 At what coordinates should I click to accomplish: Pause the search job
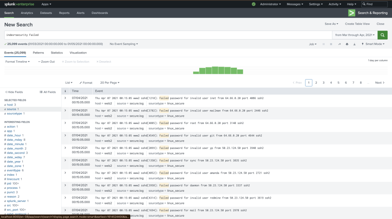[x=323, y=44]
